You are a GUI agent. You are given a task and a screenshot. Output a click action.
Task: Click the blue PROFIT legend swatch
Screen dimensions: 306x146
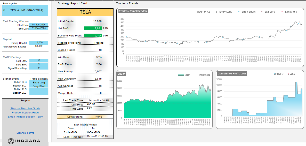(x=275, y=74)
